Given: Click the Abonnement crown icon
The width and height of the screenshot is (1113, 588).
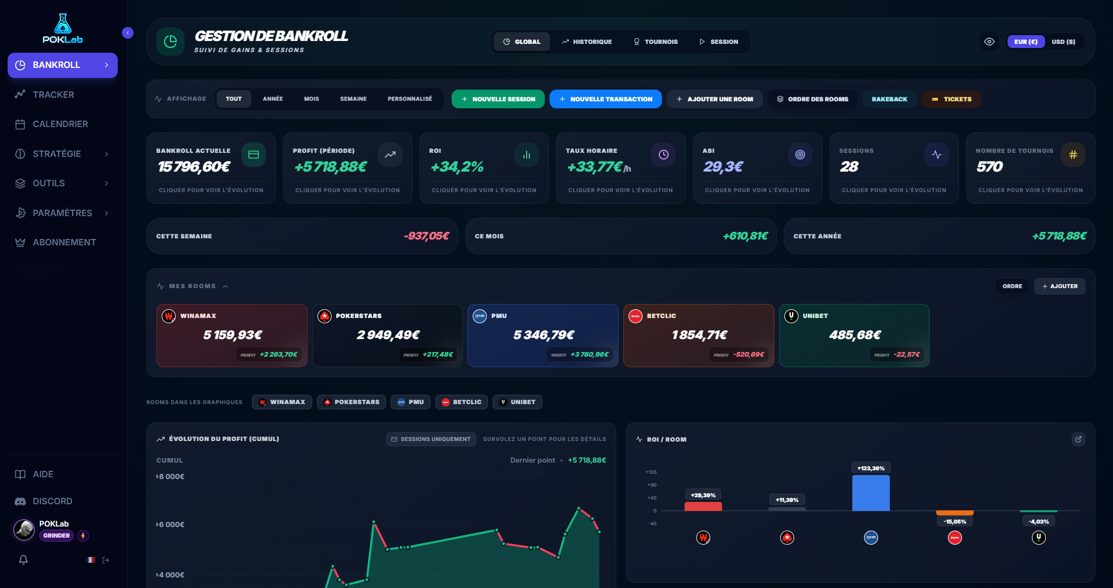Looking at the screenshot, I should click(20, 242).
